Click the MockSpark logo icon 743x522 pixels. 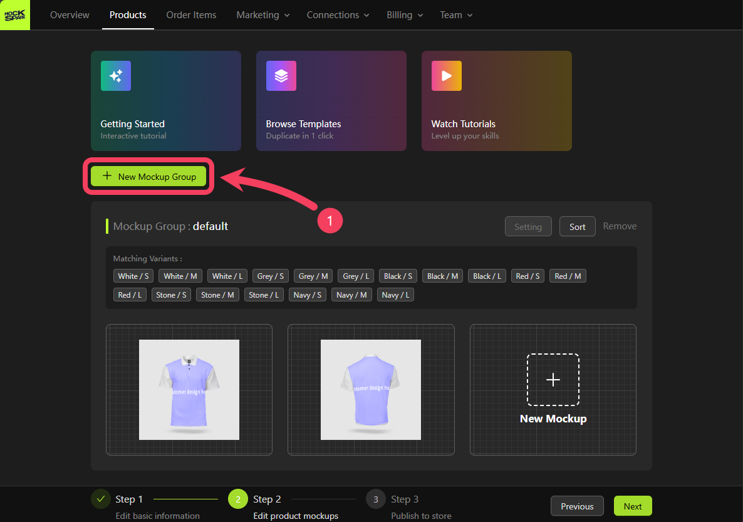pyautogui.click(x=14, y=14)
